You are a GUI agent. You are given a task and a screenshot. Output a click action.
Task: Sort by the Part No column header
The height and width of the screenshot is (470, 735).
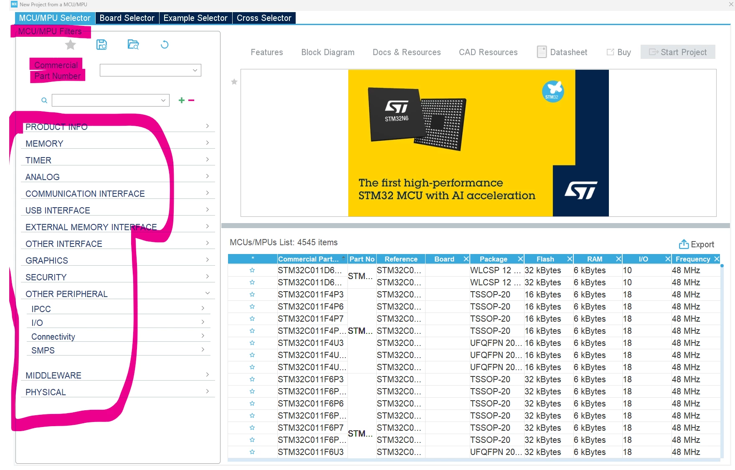point(362,259)
